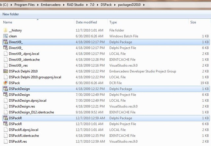This screenshot has width=211, height=146.
Task: Create a folder with New folder button
Action: [x=11, y=14]
